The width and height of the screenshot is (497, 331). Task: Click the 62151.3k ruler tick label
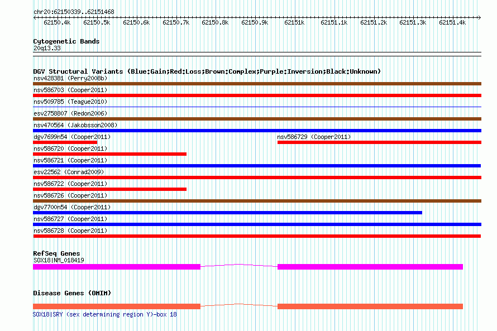pos(413,22)
